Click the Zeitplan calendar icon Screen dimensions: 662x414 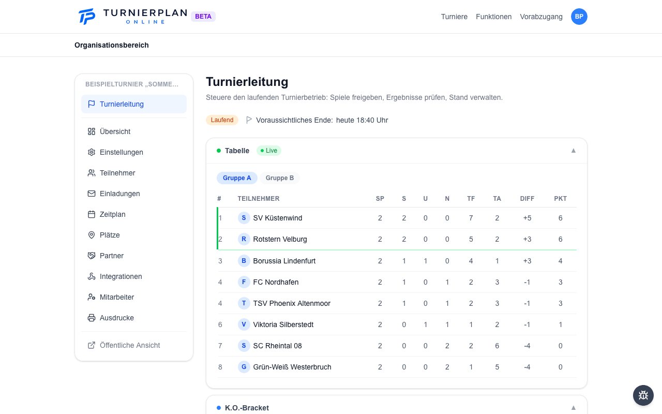[x=92, y=214]
